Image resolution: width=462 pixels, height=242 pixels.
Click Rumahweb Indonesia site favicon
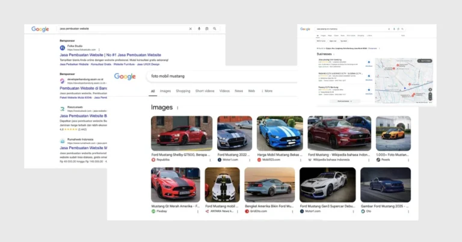point(63,141)
